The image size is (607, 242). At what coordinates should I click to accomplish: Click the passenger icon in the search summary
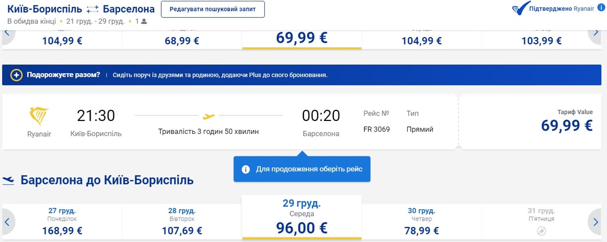coord(144,21)
